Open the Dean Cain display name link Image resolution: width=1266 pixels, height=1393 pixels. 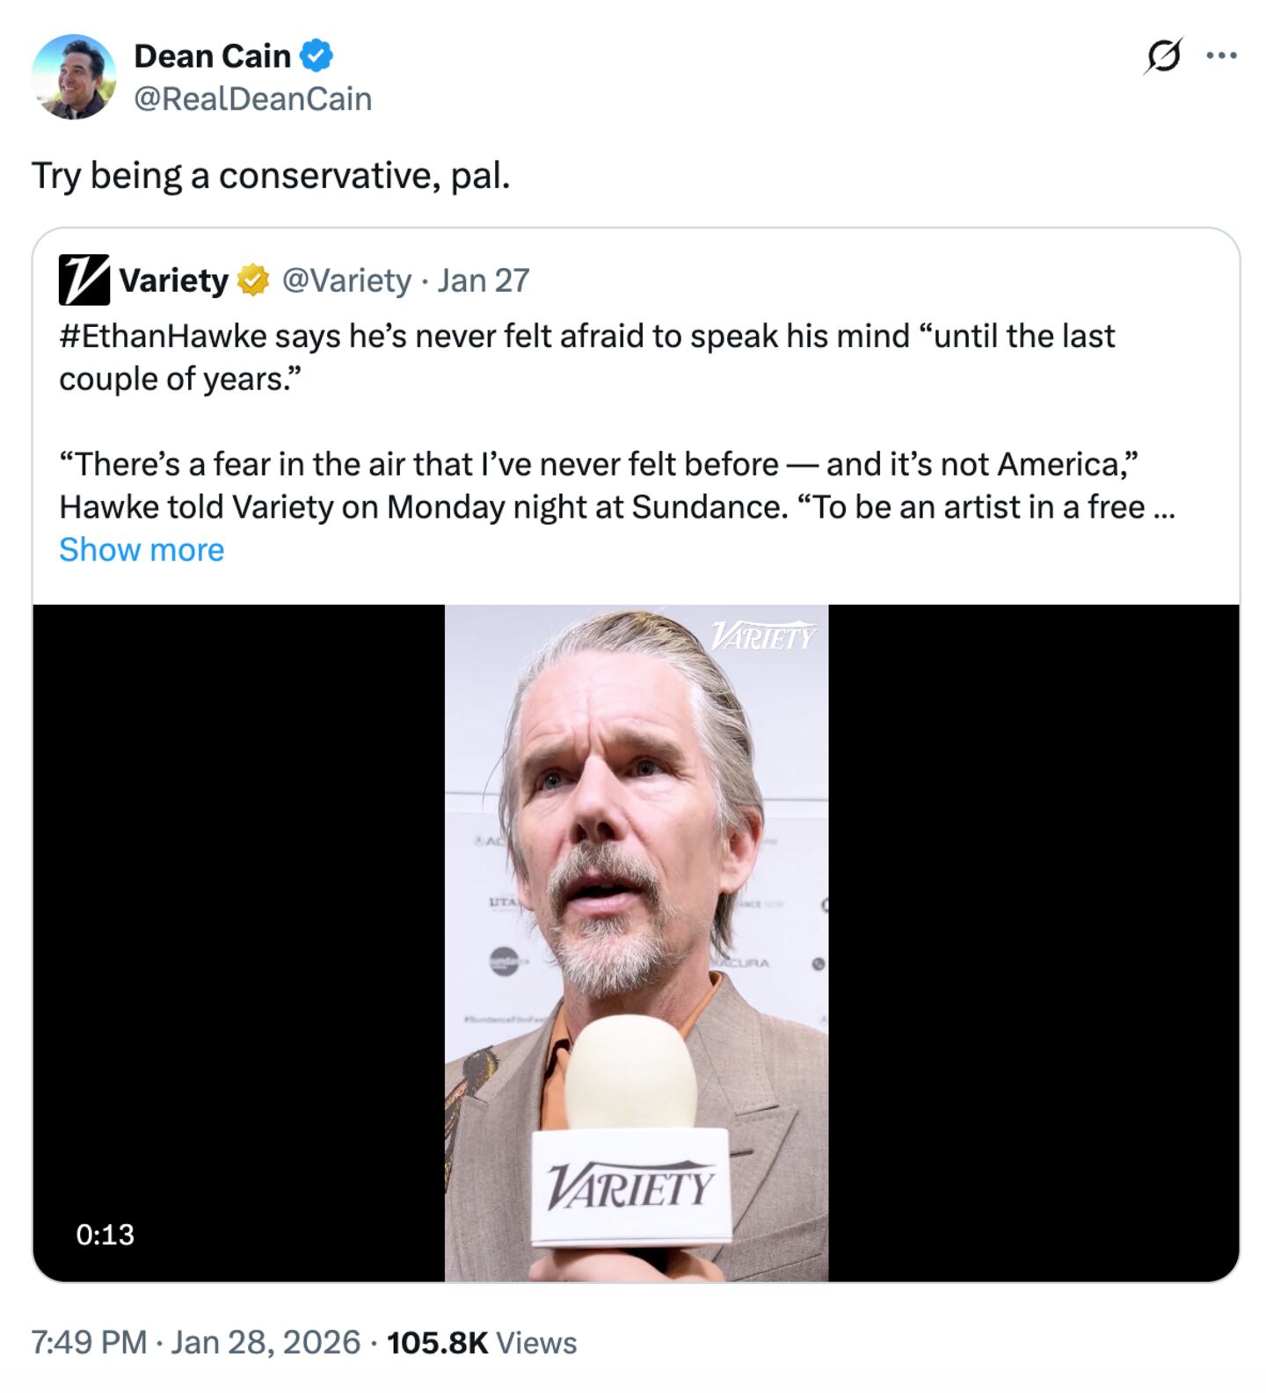(x=212, y=56)
